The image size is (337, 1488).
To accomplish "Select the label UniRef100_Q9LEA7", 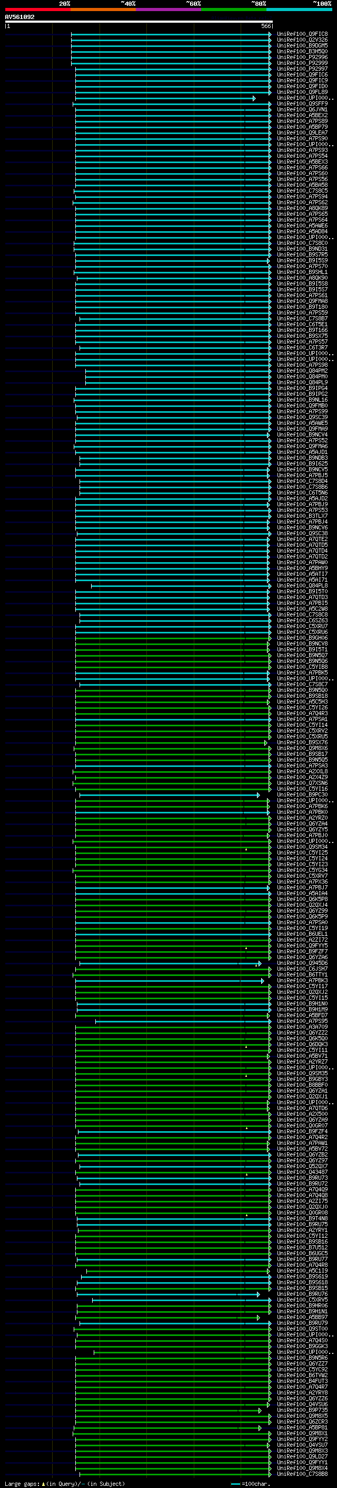I will coord(302,133).
